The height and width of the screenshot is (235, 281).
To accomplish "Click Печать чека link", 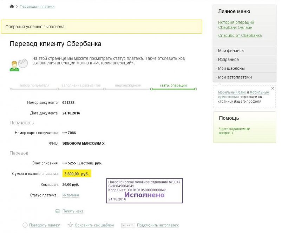I will (x=73, y=211).
